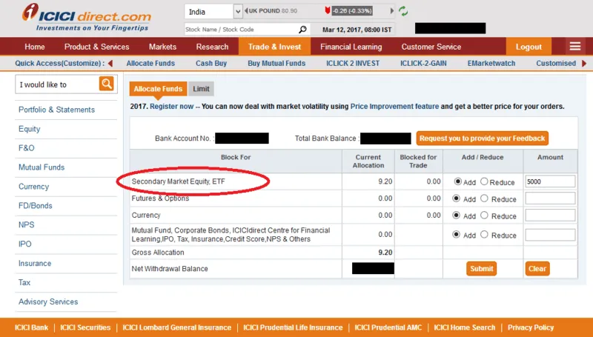Viewport: 593px width, 337px height.
Task: Switch to the Allocate Funds tab
Action: coord(158,89)
